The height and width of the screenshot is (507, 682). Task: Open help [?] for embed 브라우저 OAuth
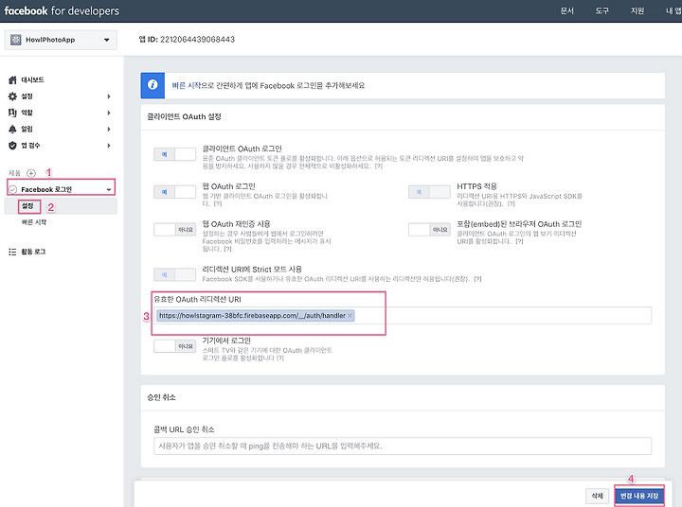pyautogui.click(x=519, y=241)
